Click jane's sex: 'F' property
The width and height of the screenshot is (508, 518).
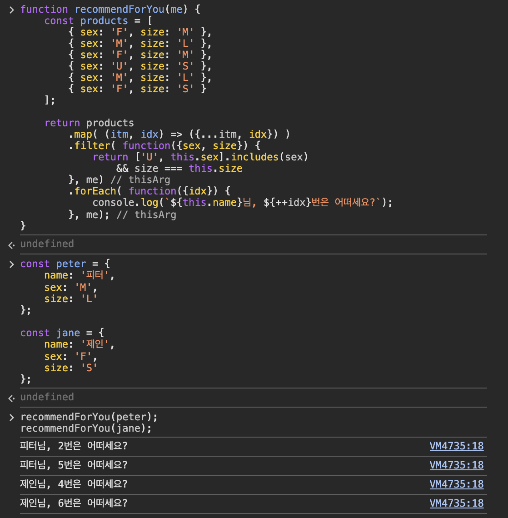pyautogui.click(x=71, y=357)
